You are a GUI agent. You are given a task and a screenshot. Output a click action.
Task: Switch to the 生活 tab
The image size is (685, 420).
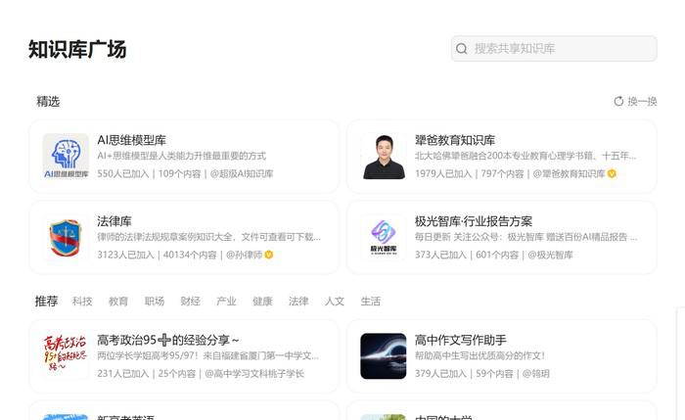click(x=371, y=302)
